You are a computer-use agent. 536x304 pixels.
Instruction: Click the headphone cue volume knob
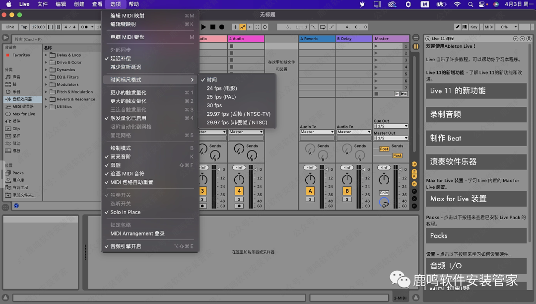pyautogui.click(x=384, y=203)
